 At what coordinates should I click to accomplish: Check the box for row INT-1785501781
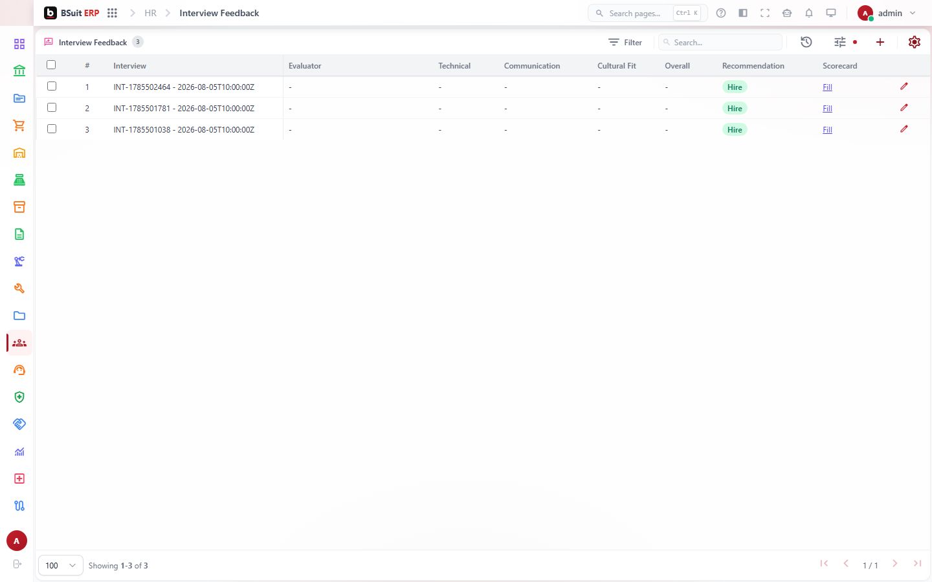tap(52, 107)
